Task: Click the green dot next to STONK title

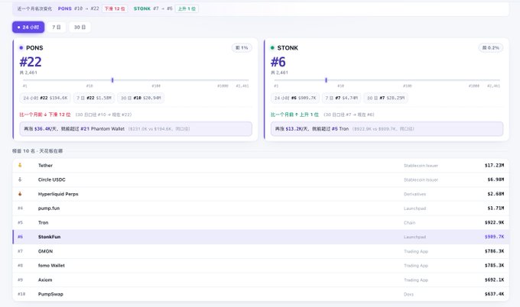Action: (x=272, y=47)
